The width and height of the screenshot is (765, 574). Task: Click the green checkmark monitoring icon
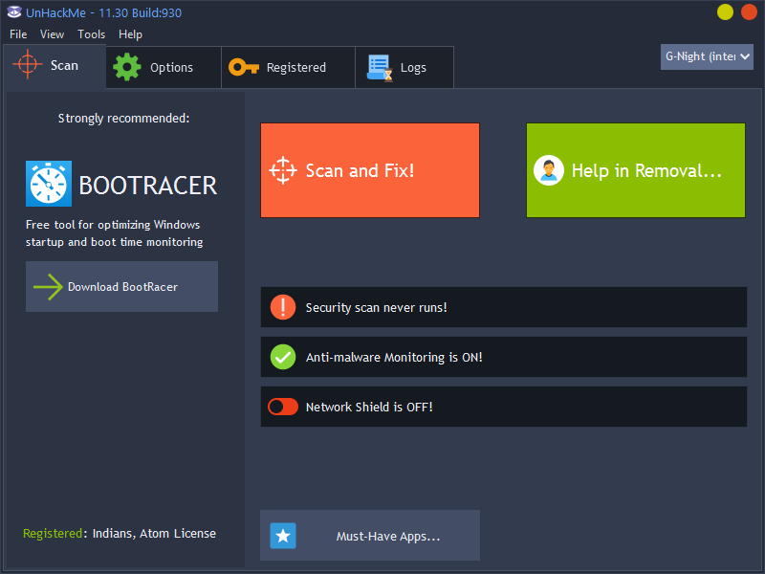283,356
